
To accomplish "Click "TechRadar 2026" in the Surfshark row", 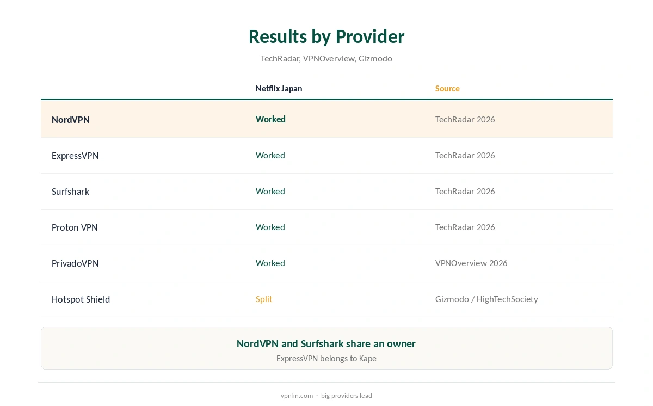I will coord(465,191).
